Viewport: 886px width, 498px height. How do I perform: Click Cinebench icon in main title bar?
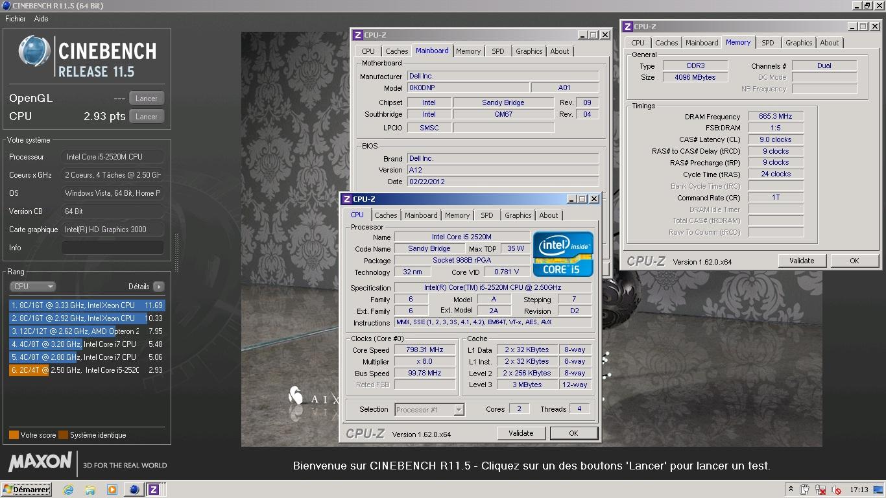tap(6, 6)
